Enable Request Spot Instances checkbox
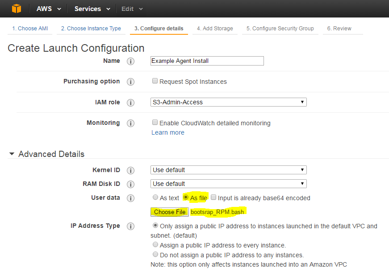Viewport: 389px width, 276px height. [x=155, y=81]
